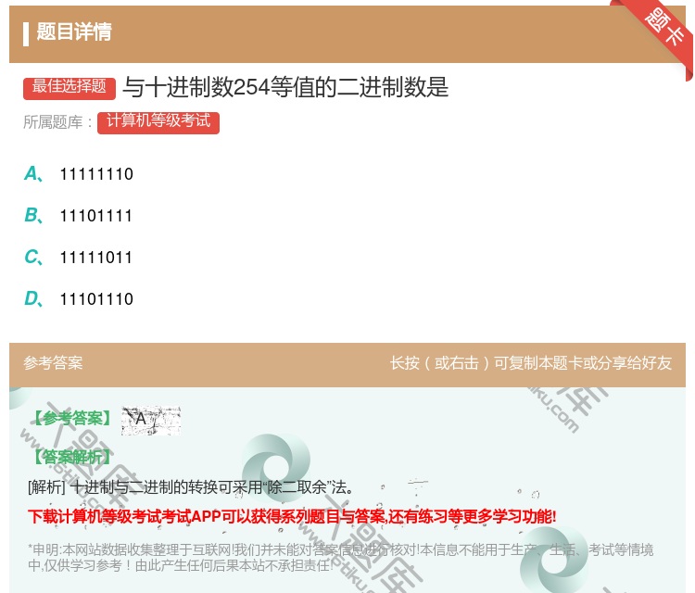The image size is (695, 593).
Task: Select option D 11101110
Action: [79, 298]
